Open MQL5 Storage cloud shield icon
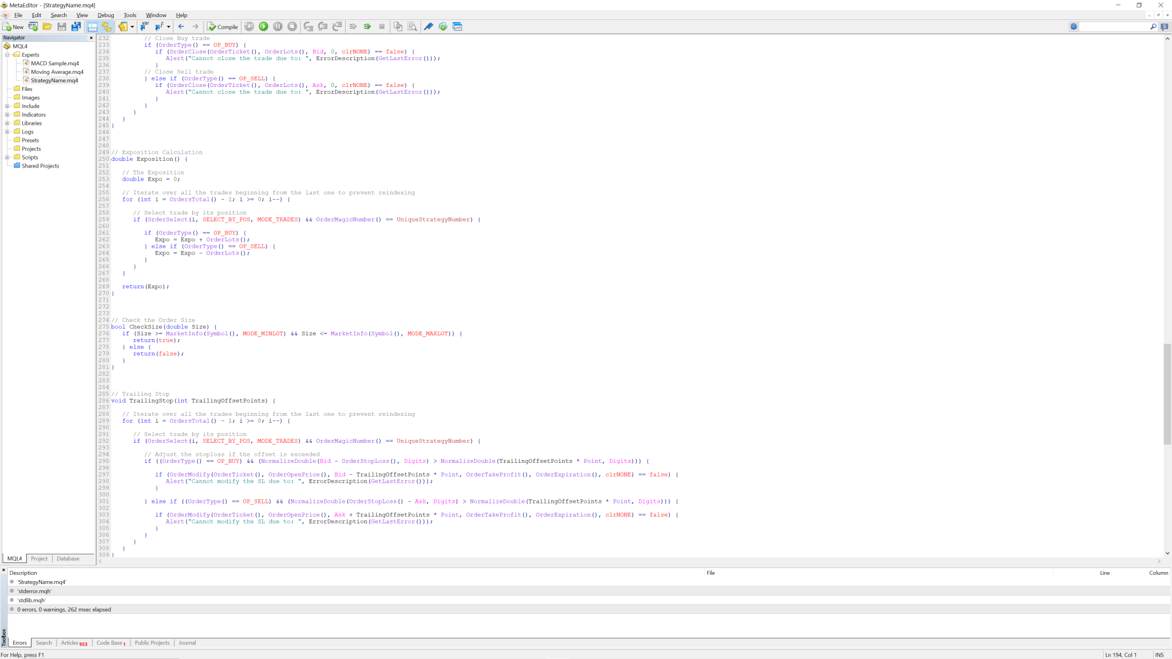 point(443,26)
